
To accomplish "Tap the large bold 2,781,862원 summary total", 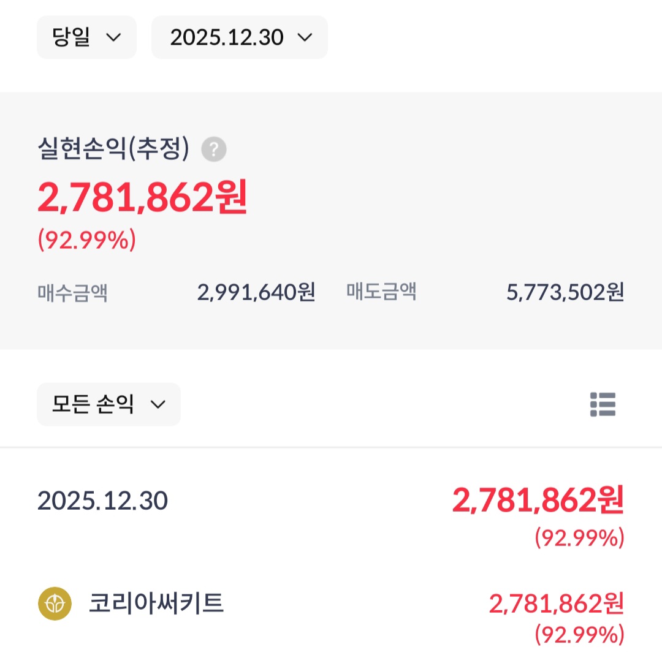I will tap(142, 197).
